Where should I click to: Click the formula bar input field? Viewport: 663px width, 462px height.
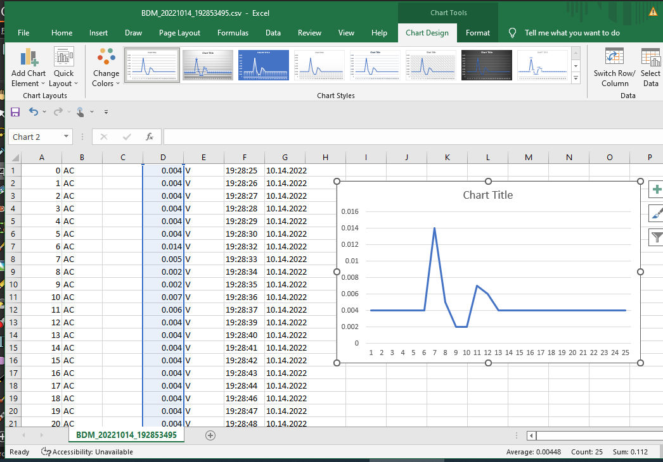413,137
